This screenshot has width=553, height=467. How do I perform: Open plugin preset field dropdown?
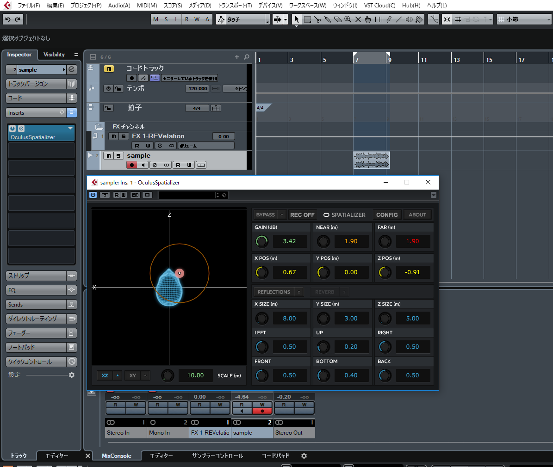tap(217, 195)
